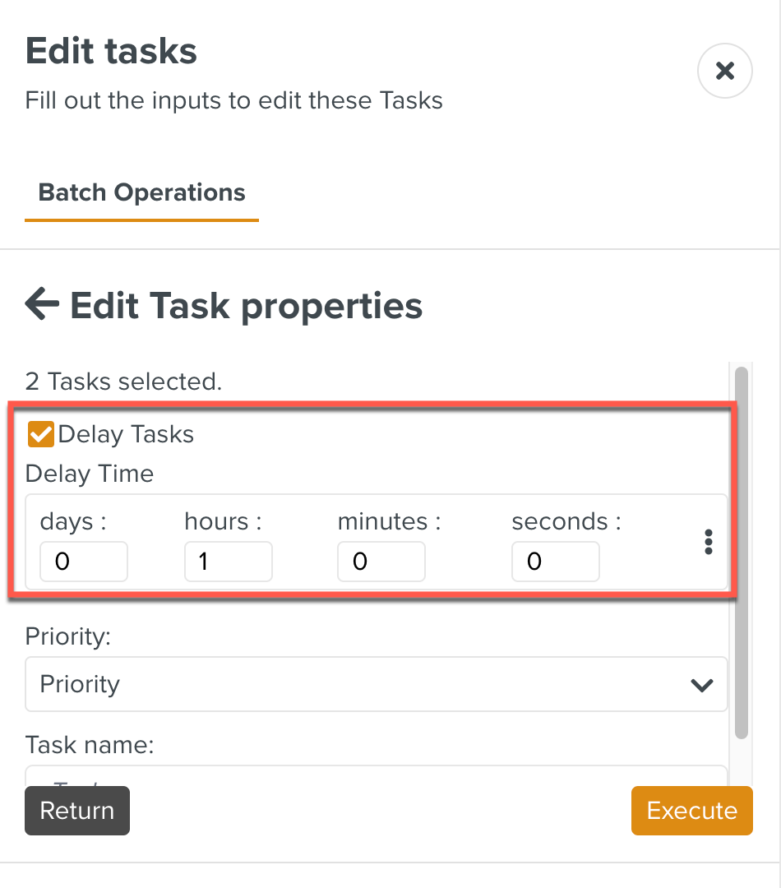
Task: Click the minutes value field
Action: pos(381,562)
